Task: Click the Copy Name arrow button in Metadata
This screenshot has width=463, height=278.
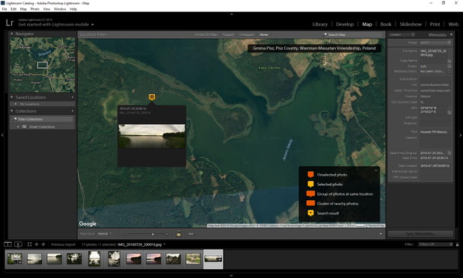Action: click(x=449, y=61)
